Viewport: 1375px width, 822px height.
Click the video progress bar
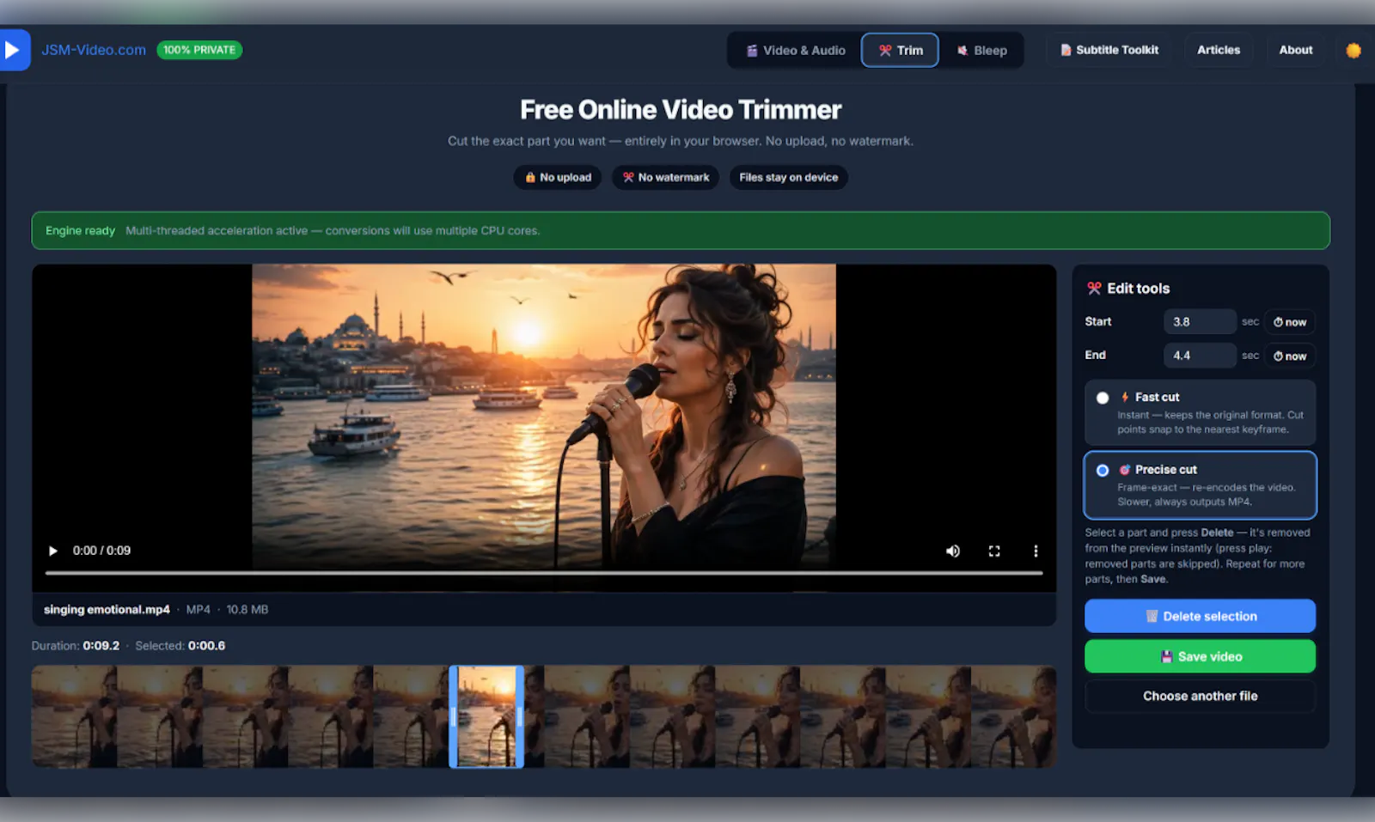click(544, 572)
